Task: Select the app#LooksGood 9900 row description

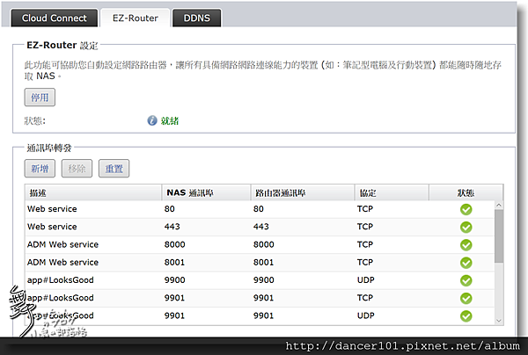Action: click(60, 280)
